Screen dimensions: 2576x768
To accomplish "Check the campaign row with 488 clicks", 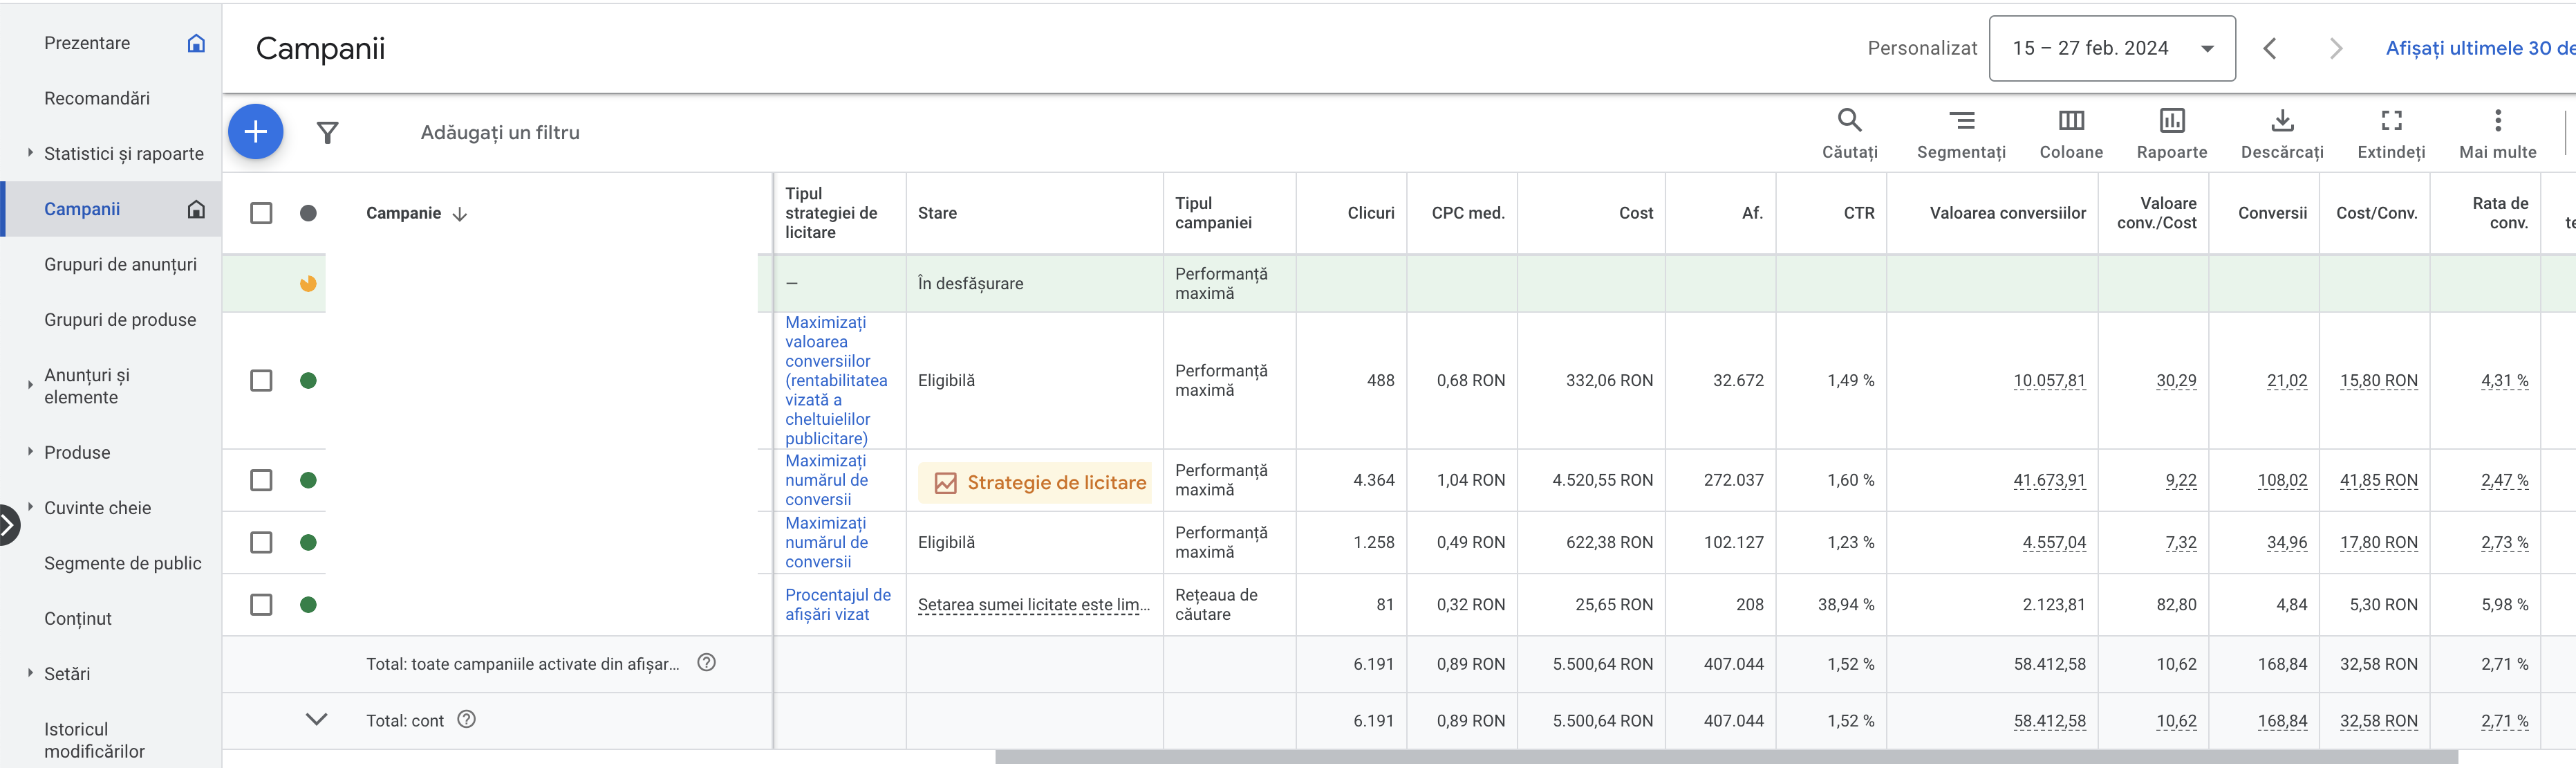I will (261, 381).
